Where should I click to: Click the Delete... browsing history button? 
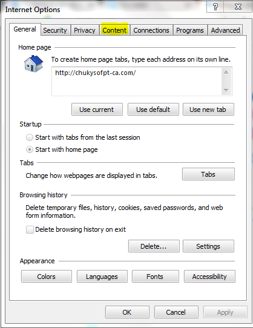[154, 246]
